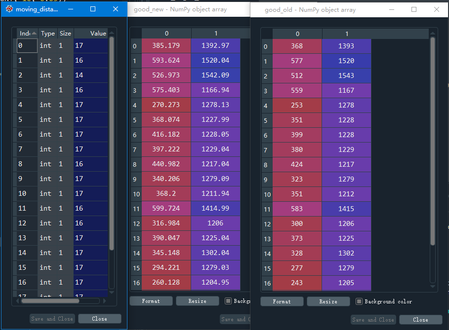Click Format button in good_old window
This screenshot has width=449, height=330.
282,301
